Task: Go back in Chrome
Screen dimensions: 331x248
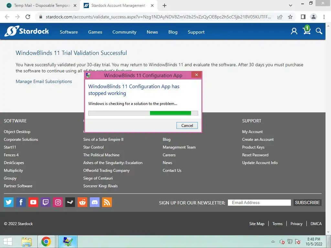Action: point(7,17)
